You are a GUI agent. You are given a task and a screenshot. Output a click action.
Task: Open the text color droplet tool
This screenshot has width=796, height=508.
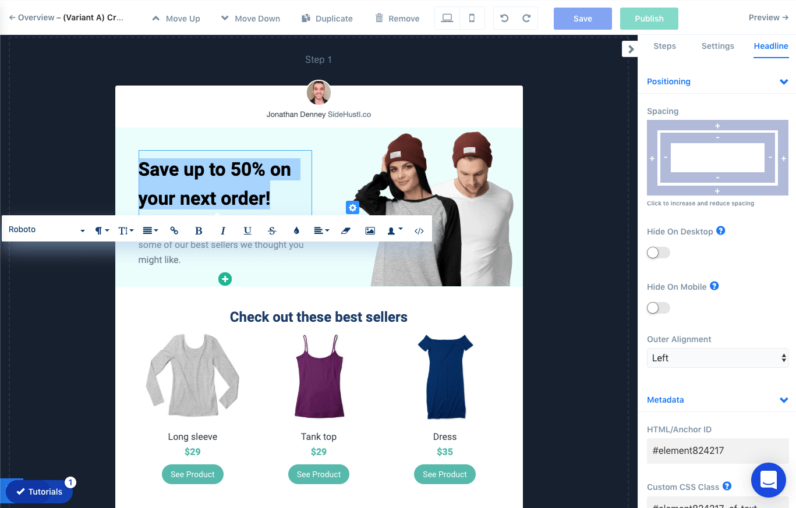coord(296,230)
